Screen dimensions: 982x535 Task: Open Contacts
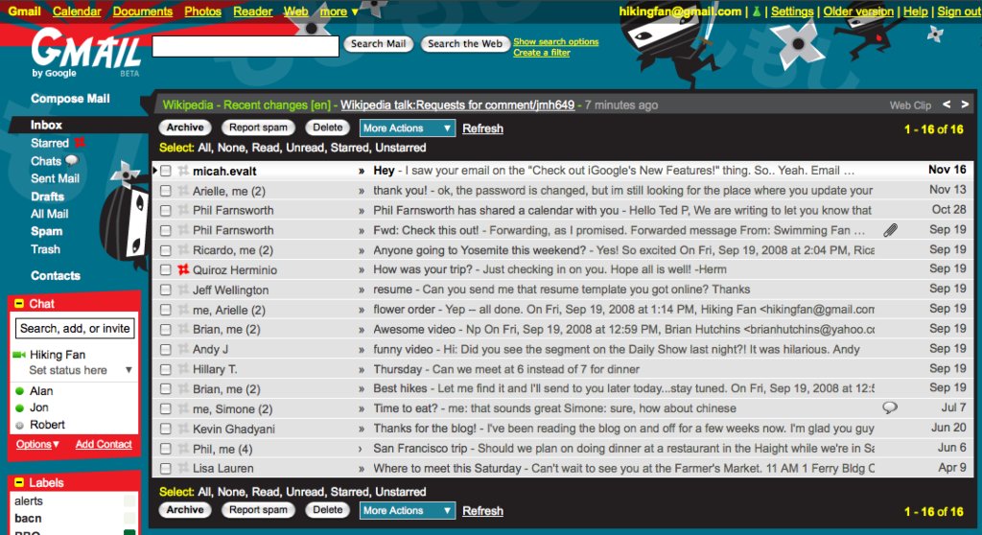56,275
